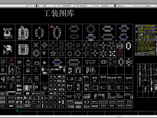Click the 工装图库 title text
This screenshot has width=157, height=118.
coord(59,13)
